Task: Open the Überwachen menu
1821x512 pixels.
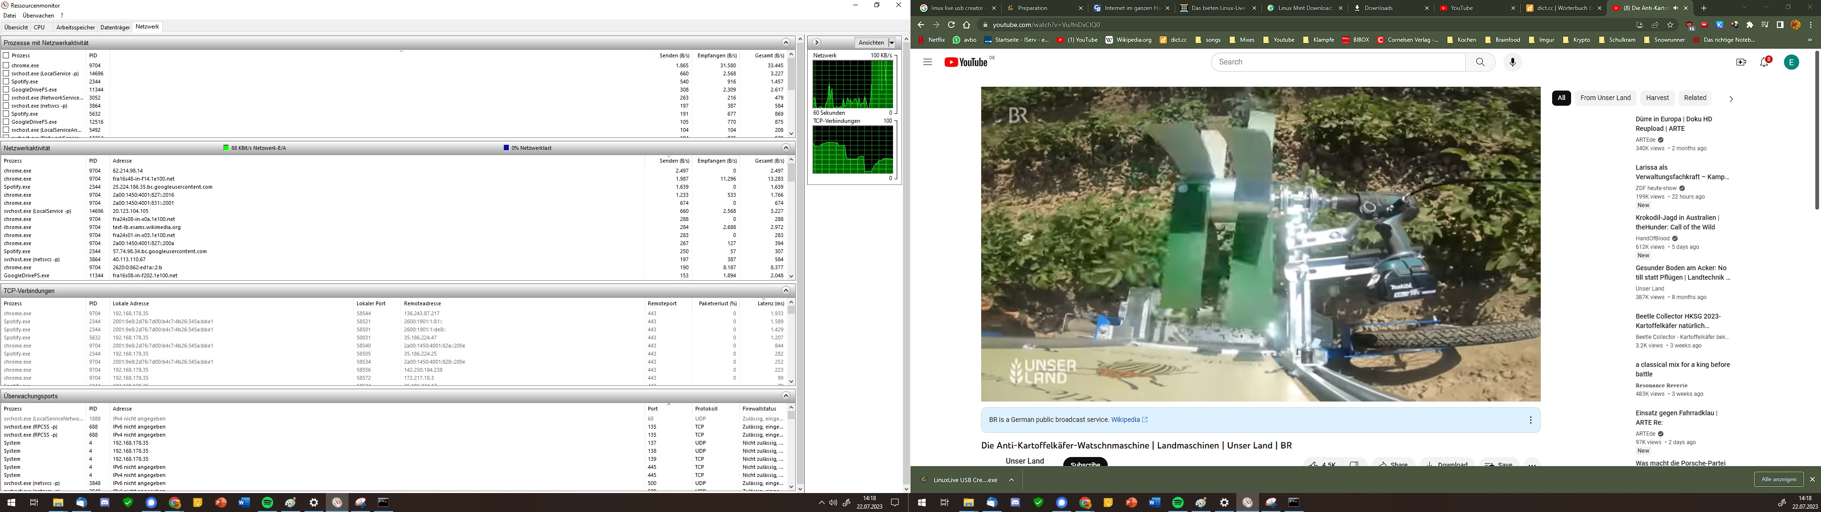Action: pyautogui.click(x=38, y=16)
